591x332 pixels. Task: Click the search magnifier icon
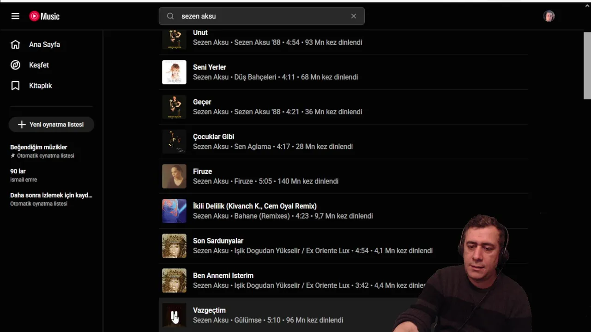tap(170, 16)
